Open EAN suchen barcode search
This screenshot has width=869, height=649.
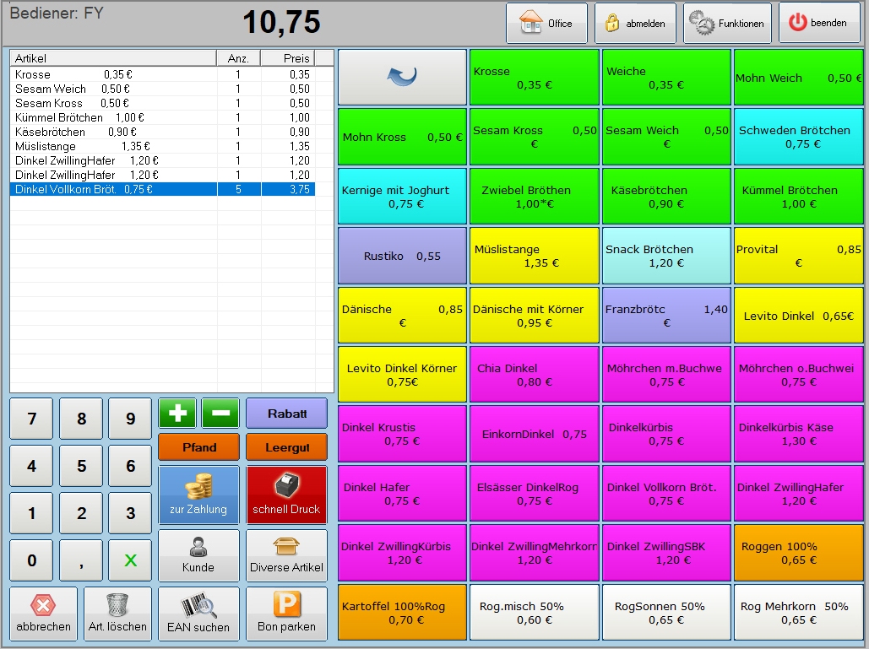(199, 614)
